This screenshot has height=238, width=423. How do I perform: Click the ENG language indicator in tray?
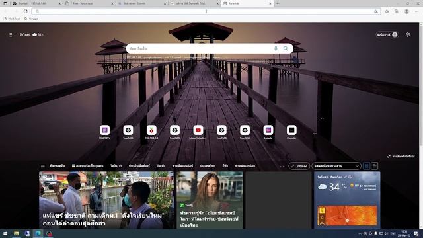[x=393, y=233]
